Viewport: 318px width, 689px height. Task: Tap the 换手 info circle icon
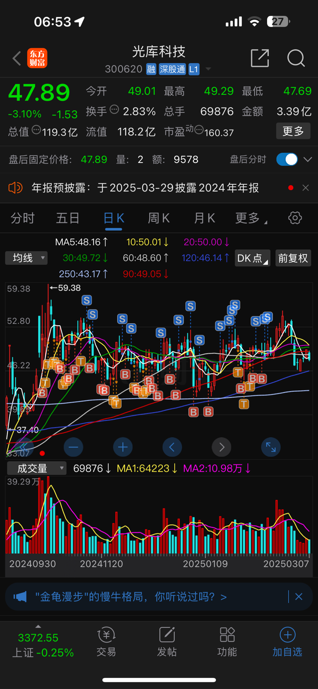[x=115, y=109]
